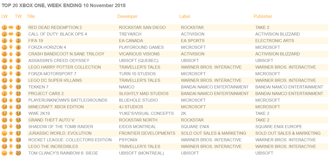Click the down arrow in the LEGO The Incredibles row

tap(11, 147)
